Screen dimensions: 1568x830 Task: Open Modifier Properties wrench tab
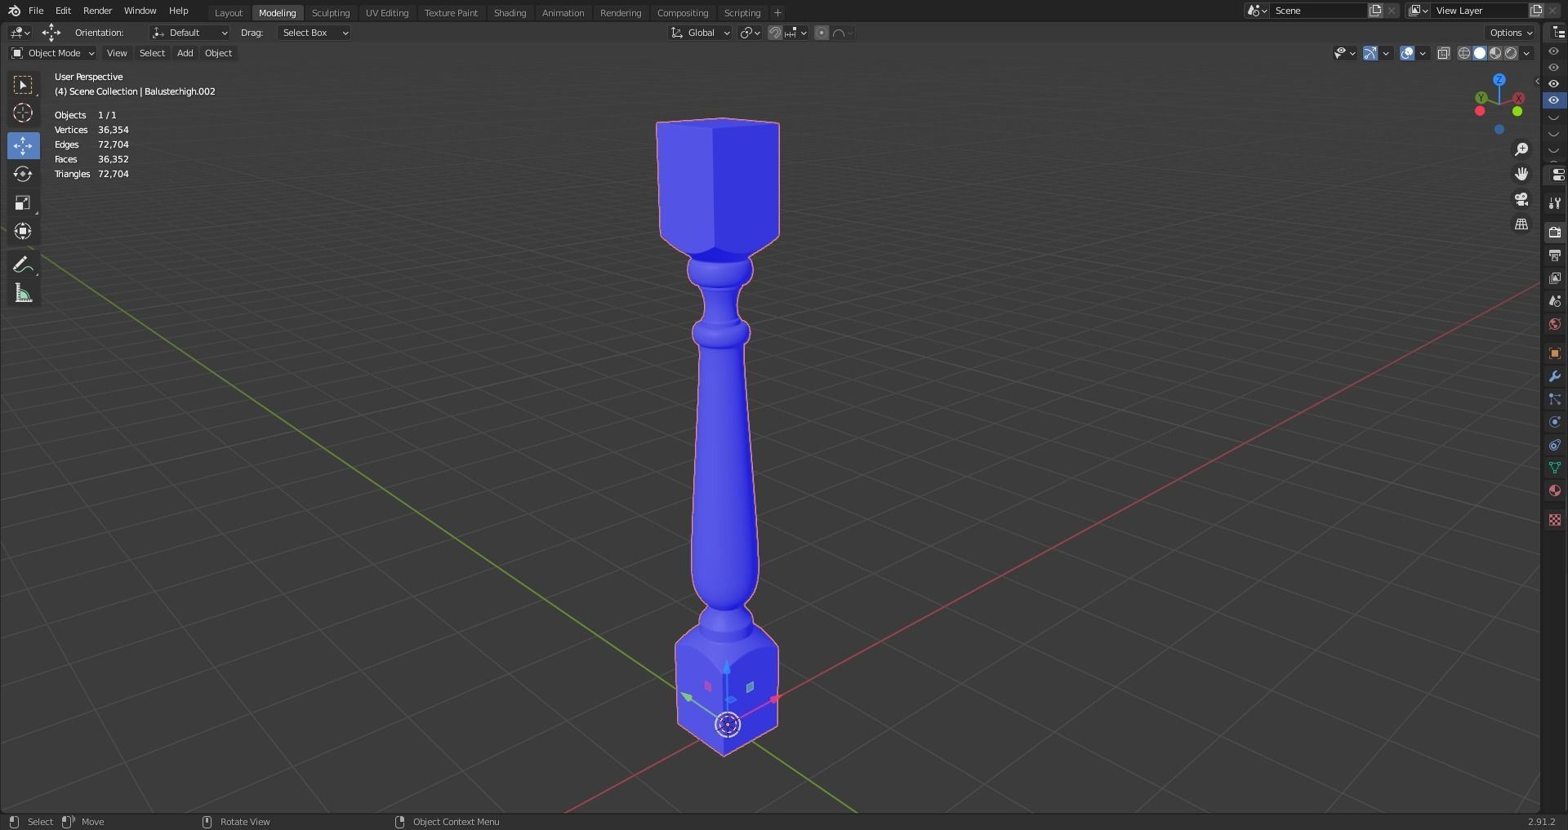click(x=1555, y=376)
